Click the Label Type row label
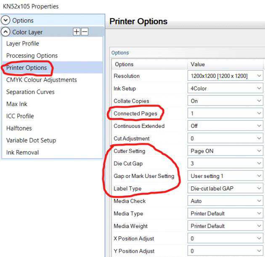Image resolution: width=265 pixels, height=257 pixels. point(127,188)
